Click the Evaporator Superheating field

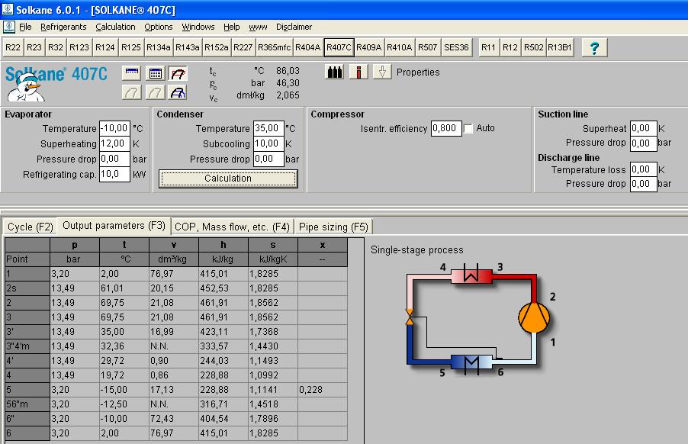[x=114, y=144]
